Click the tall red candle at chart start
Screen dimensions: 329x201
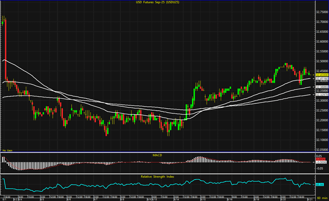pyautogui.click(x=5, y=49)
